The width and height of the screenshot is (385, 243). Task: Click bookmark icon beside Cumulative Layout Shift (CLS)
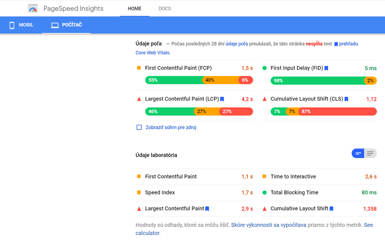pyautogui.click(x=346, y=99)
